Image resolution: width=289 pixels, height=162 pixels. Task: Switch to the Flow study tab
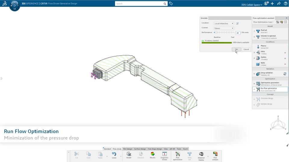coord(117,149)
